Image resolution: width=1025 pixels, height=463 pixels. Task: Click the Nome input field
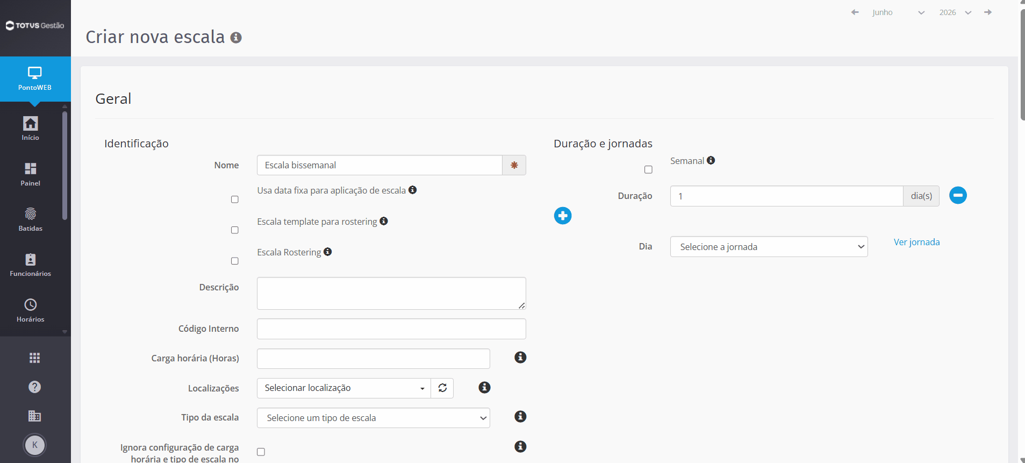point(379,165)
